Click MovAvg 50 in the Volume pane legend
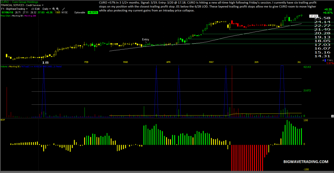Image resolution: width=334 pixels, height=173 pixels. [x=14, y=67]
